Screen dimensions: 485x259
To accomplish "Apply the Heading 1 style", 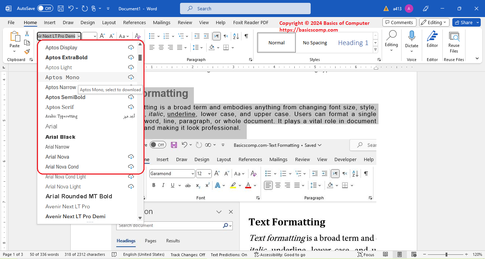I will click(353, 43).
